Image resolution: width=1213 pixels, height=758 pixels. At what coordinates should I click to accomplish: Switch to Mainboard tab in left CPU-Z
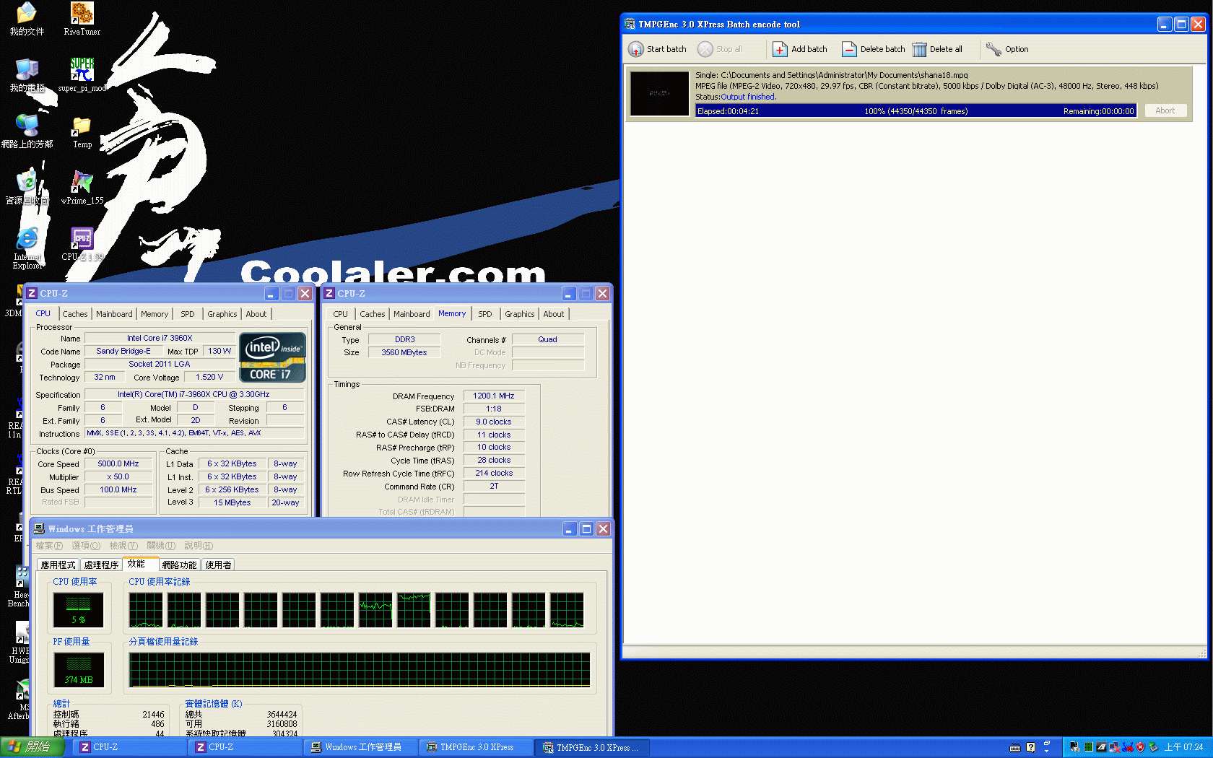(x=114, y=314)
